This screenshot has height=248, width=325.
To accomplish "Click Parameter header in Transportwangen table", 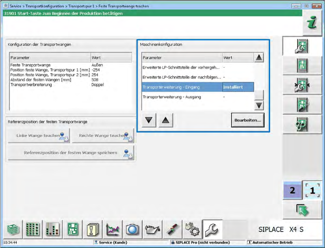I will (50, 58).
